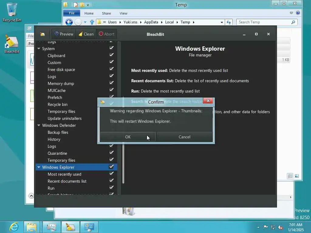
Task: Show hidden tray icons arrow
Action: point(258,227)
